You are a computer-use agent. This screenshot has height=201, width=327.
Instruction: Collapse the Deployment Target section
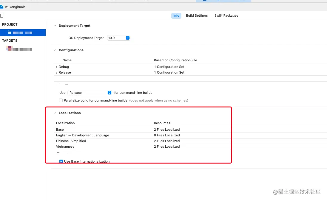55,26
